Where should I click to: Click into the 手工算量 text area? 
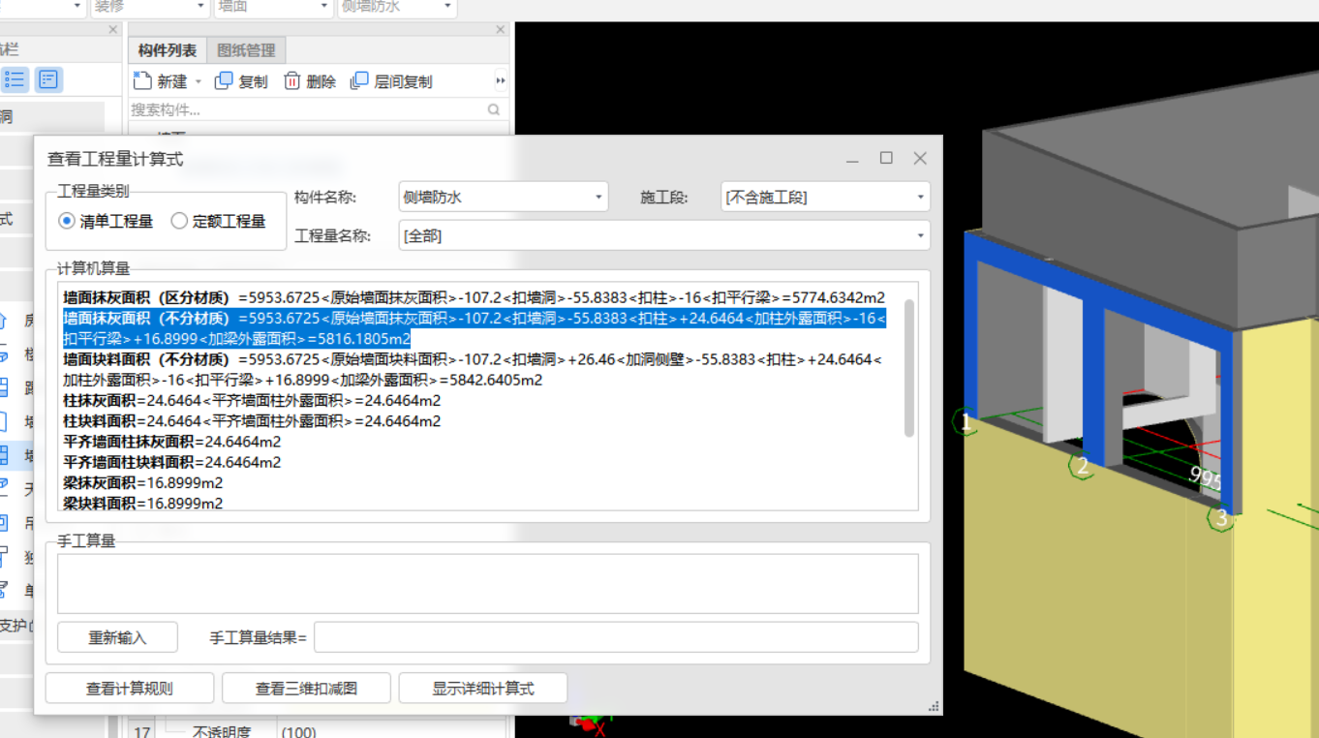coord(487,583)
